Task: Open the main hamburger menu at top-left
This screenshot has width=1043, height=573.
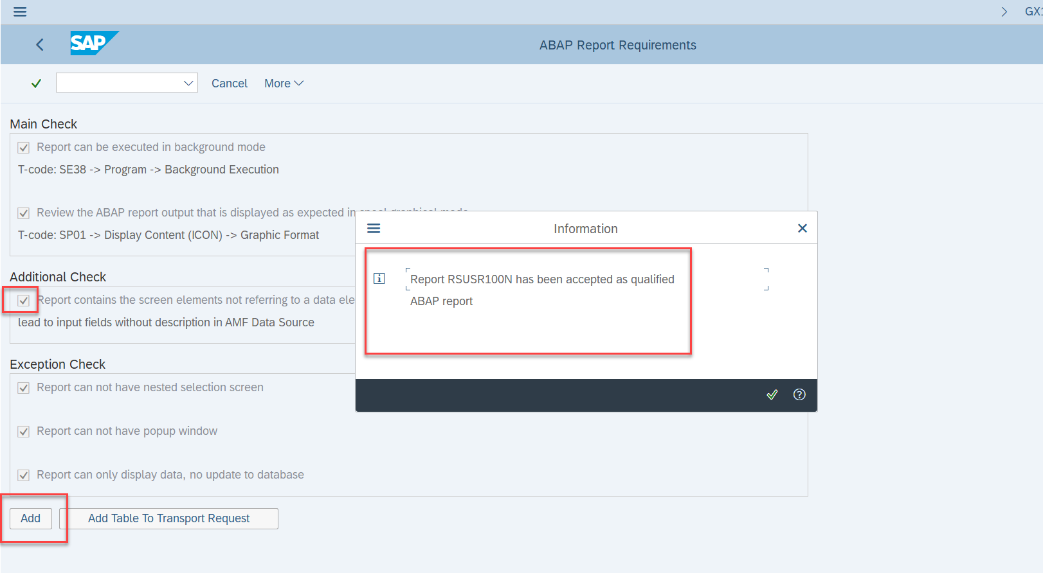Action: [x=20, y=12]
